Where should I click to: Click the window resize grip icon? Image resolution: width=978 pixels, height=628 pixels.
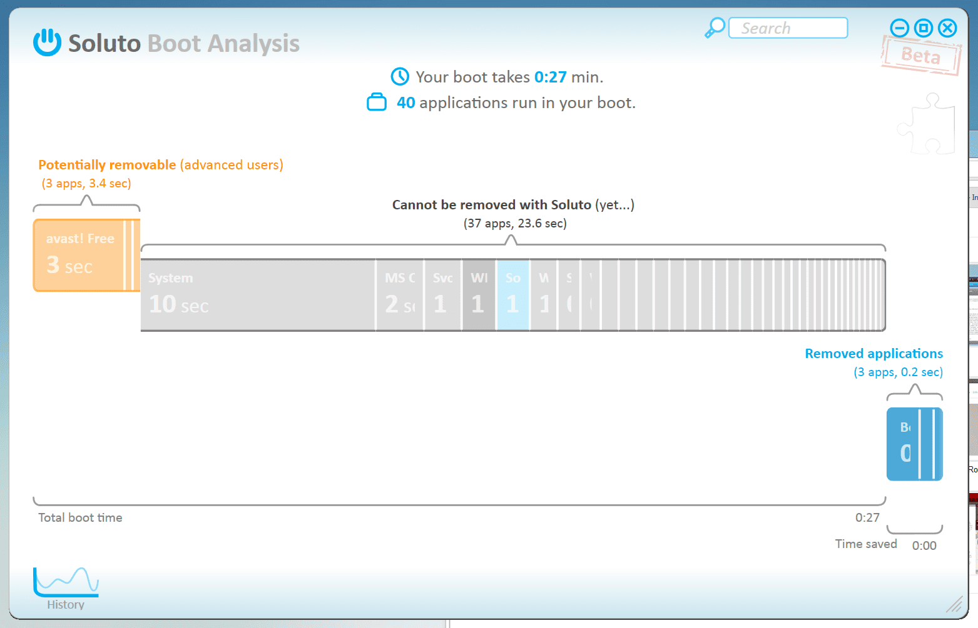[x=954, y=604]
